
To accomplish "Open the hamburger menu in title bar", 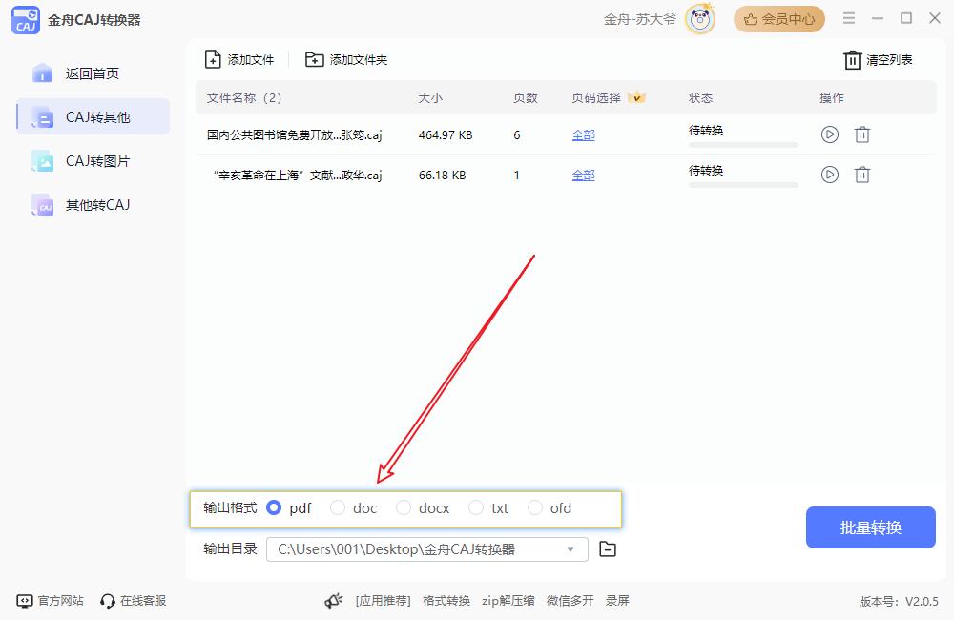I will click(x=849, y=18).
